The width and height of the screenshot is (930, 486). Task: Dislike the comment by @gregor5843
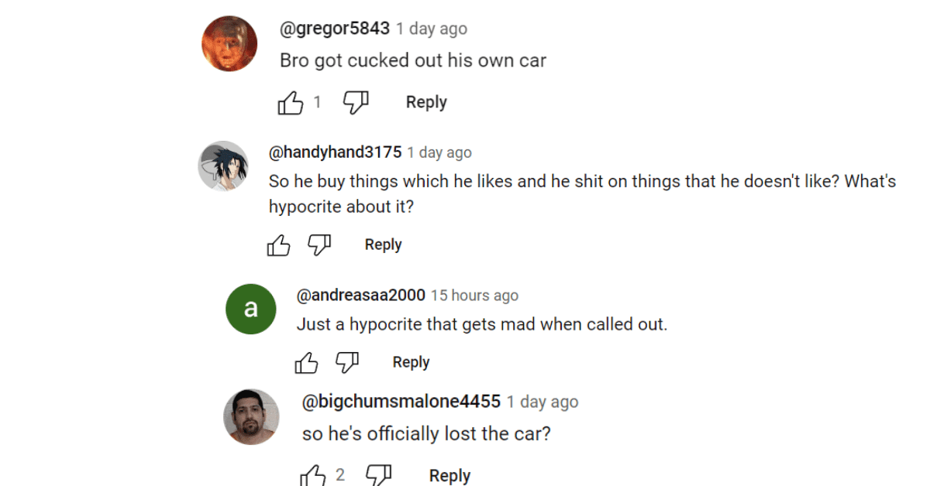click(x=356, y=103)
